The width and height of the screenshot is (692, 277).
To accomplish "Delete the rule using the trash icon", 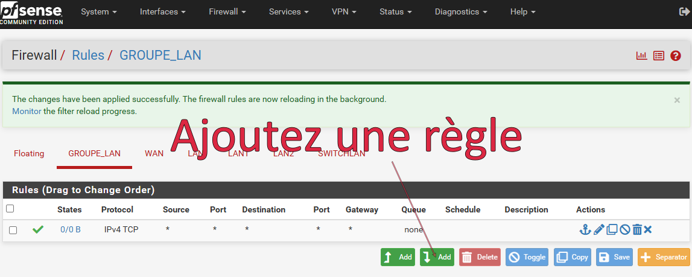I will [x=637, y=229].
